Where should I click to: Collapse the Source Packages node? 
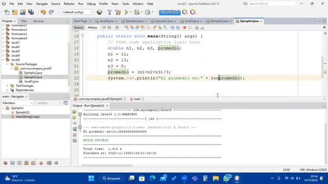pyautogui.click(x=7, y=64)
